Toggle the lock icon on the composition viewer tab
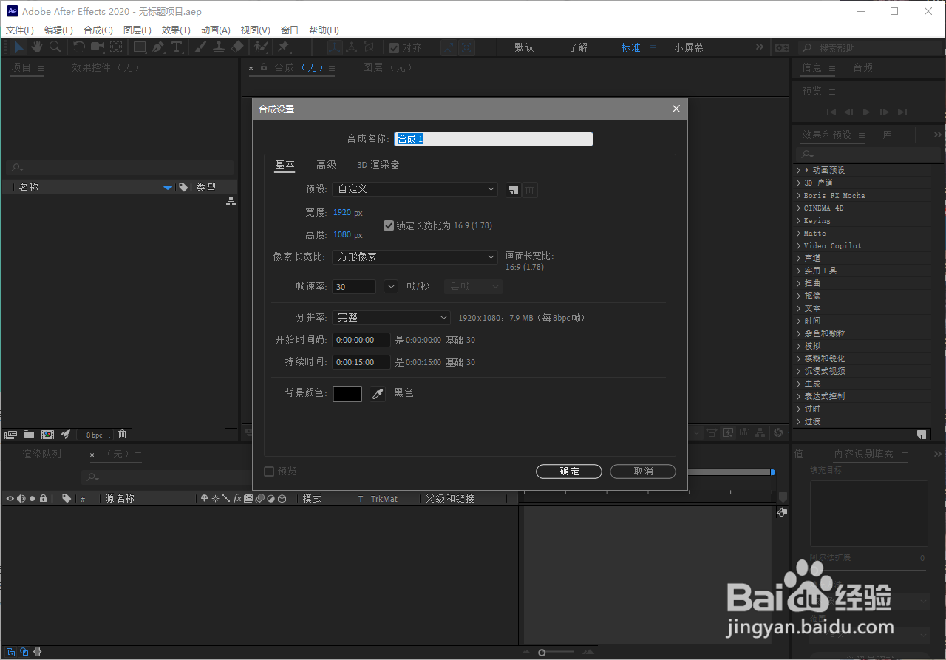This screenshot has width=946, height=660. click(x=264, y=67)
